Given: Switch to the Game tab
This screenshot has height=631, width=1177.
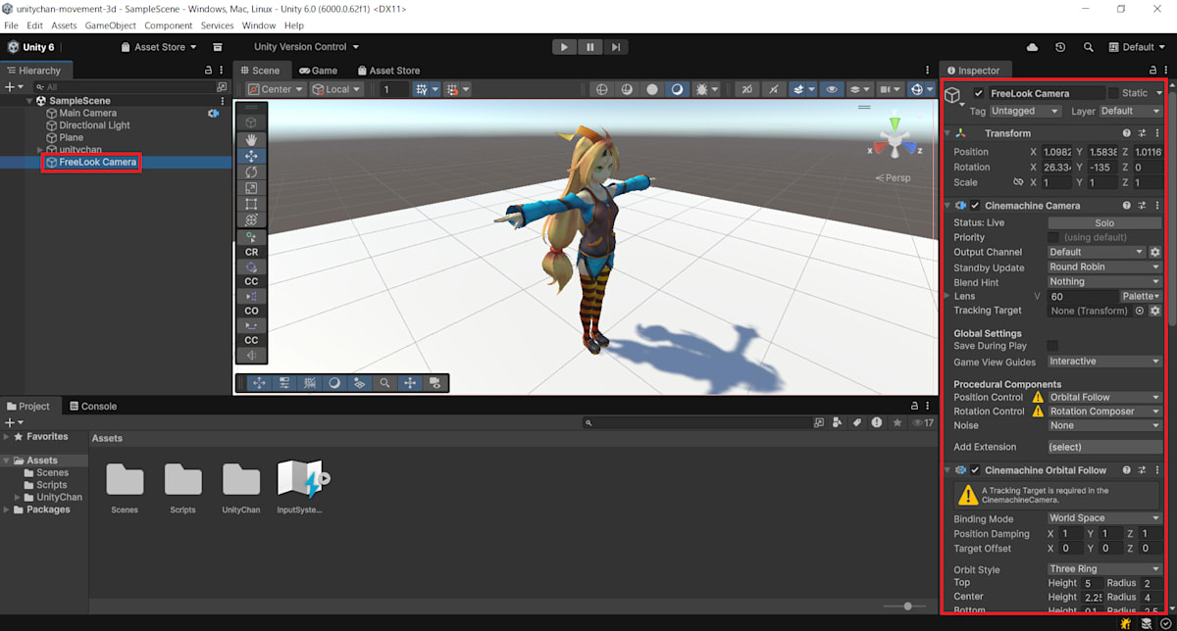Looking at the screenshot, I should pos(318,71).
